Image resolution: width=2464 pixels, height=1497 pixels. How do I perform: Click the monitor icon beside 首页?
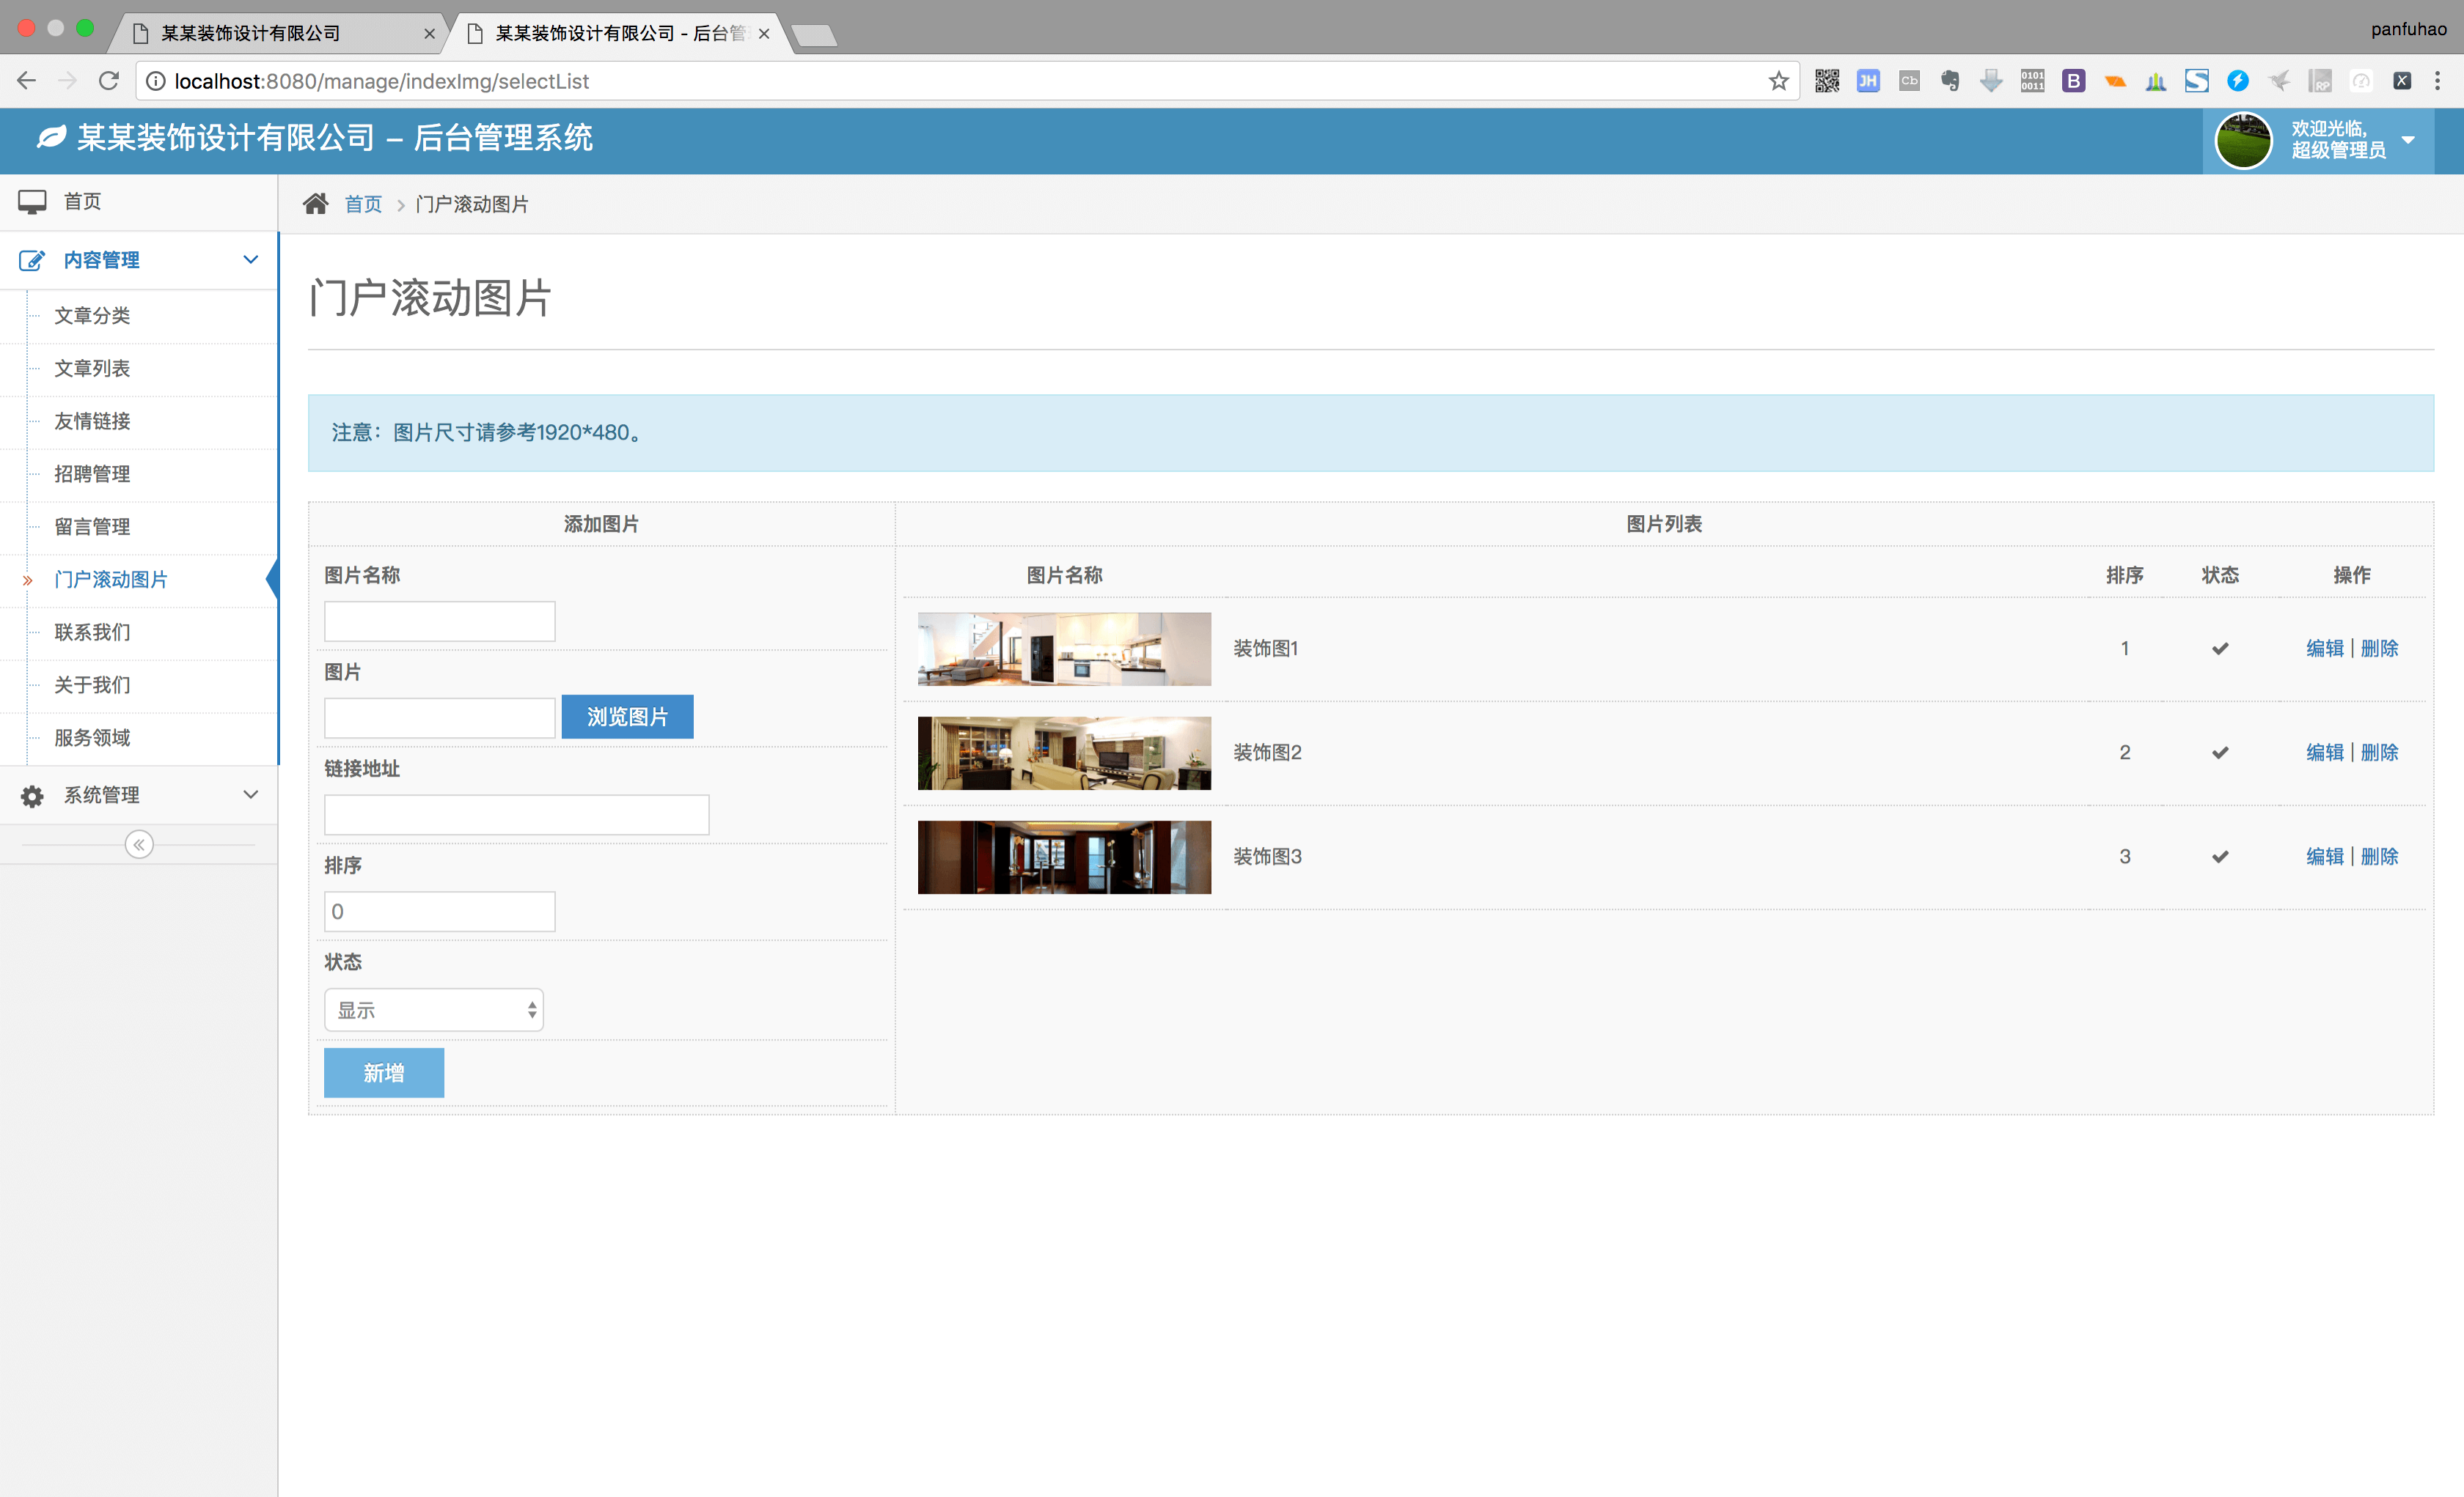click(x=33, y=201)
